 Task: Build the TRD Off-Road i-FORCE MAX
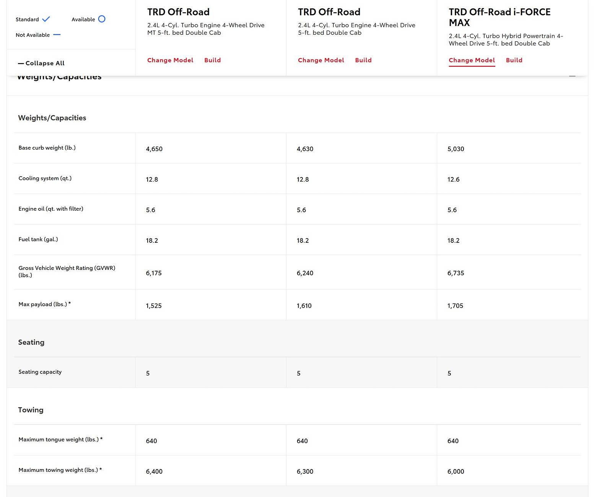coord(514,60)
